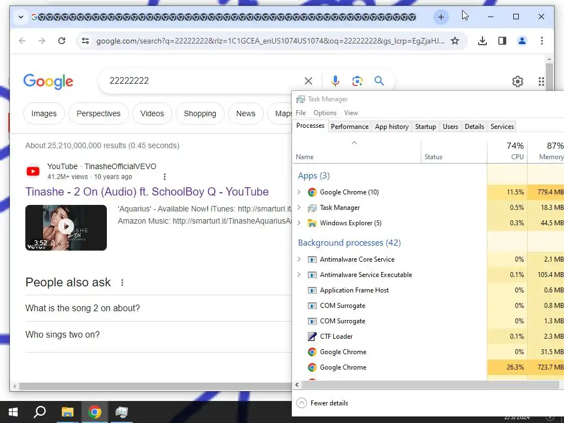Click the Google logo
This screenshot has width=564, height=423.
(48, 82)
